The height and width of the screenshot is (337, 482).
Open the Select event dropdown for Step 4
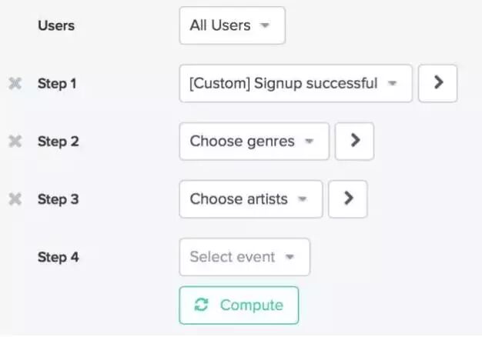pyautogui.click(x=244, y=257)
